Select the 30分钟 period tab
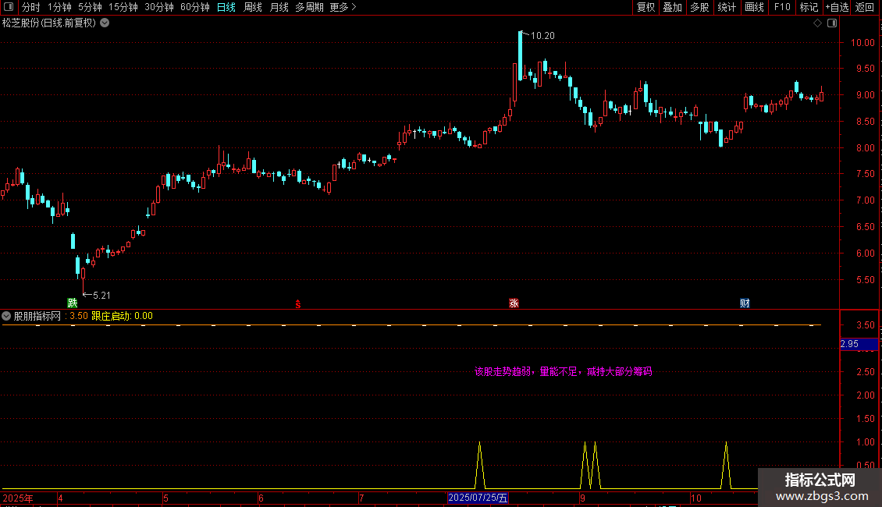Screen dimensions: 882x507 click(159, 7)
